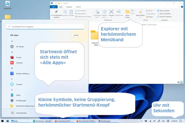Viewport: 185px width, 123px height.
Task: Launch Access from the Start menu
Action: [x=16, y=57]
